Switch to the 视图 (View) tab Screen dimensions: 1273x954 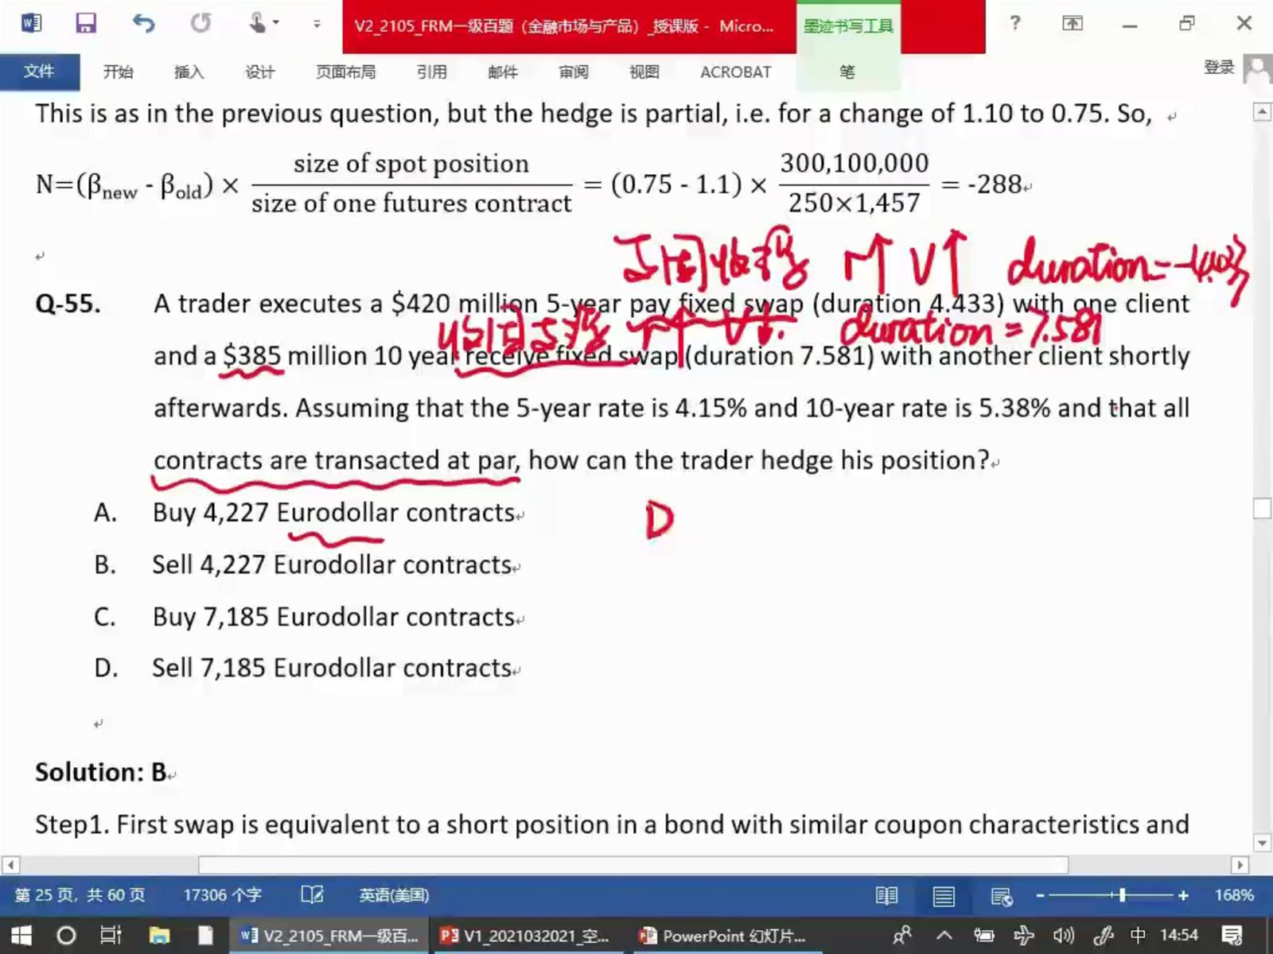644,72
